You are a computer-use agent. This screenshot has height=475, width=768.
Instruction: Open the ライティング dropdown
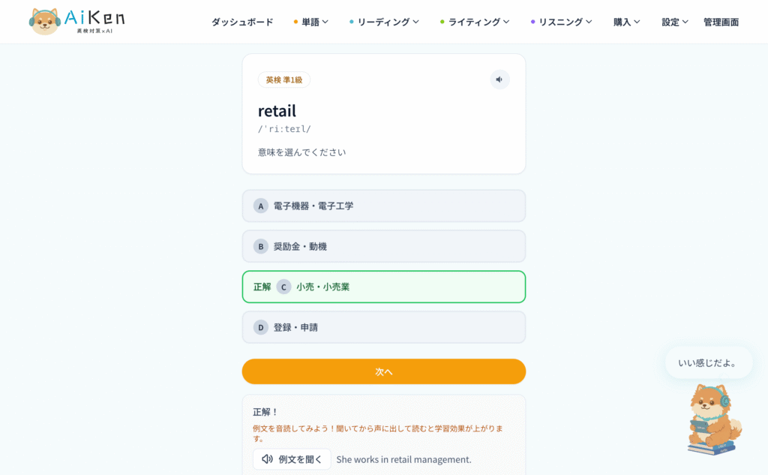pyautogui.click(x=475, y=22)
